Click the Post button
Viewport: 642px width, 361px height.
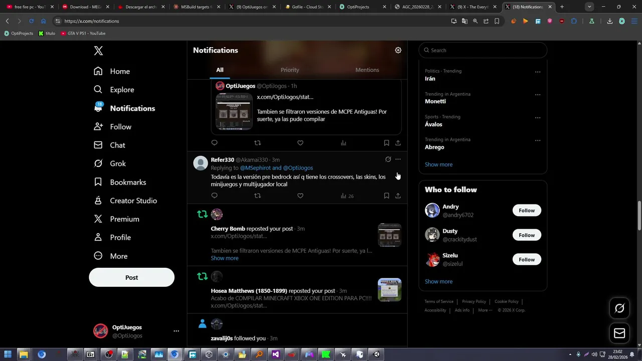click(x=131, y=277)
